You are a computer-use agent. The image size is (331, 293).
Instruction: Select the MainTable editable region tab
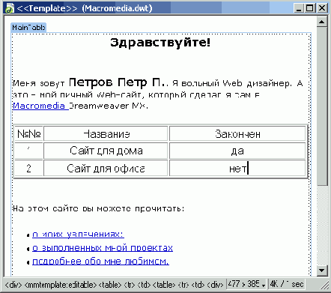coord(28,27)
